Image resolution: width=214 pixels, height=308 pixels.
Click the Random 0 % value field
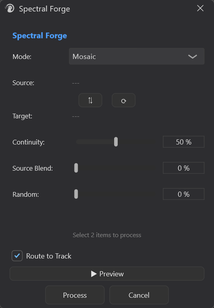pos(183,194)
